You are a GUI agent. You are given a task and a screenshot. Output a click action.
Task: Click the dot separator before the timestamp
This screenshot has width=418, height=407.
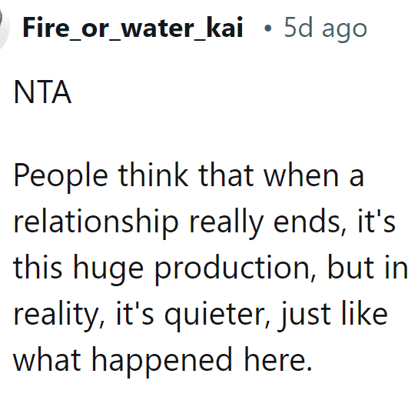tap(267, 28)
